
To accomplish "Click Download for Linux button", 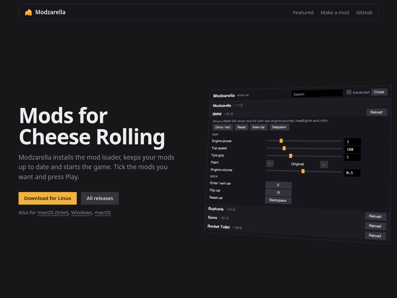I will pyautogui.click(x=48, y=198).
